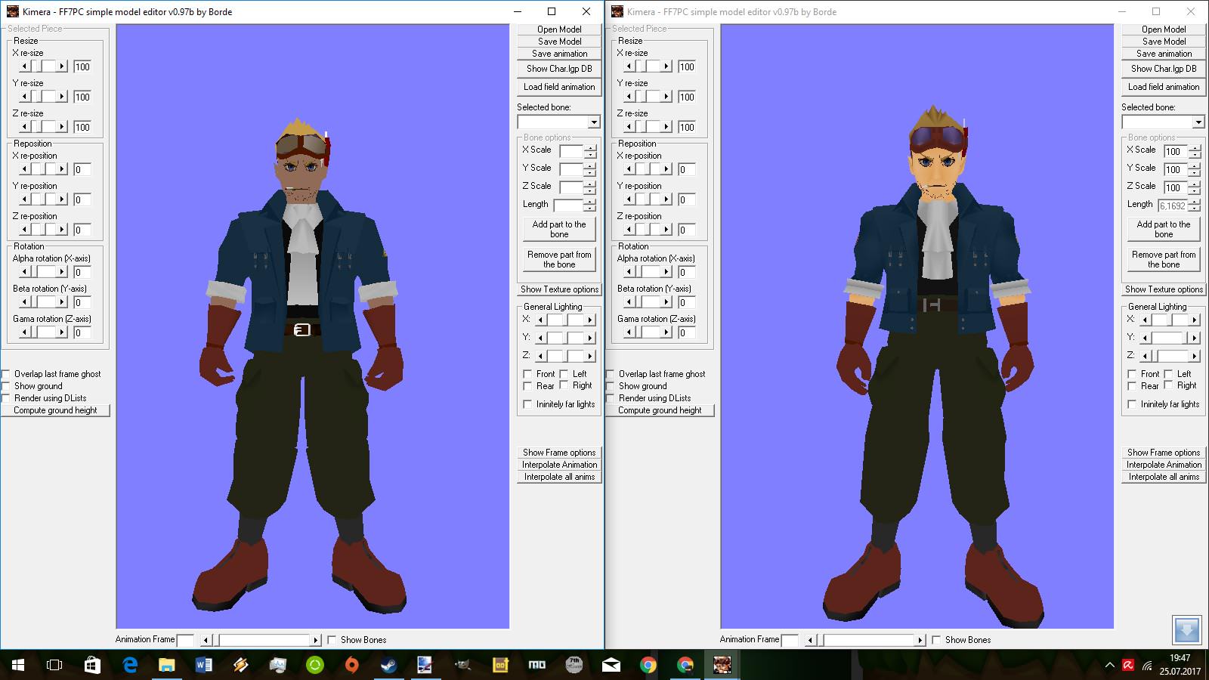Image resolution: width=1209 pixels, height=680 pixels.
Task: Open Microsoft Edge from the taskbar
Action: point(130,665)
